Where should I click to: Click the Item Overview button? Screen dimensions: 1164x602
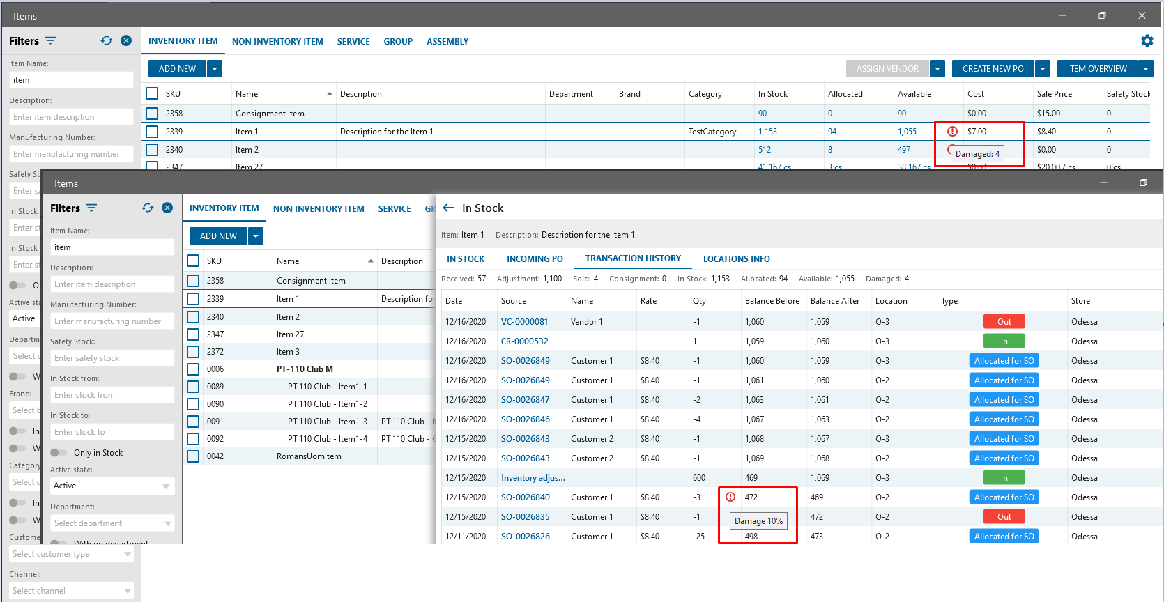1096,69
